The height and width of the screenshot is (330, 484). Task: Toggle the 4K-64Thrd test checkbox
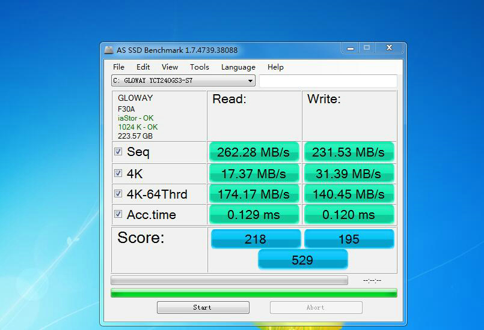[118, 194]
